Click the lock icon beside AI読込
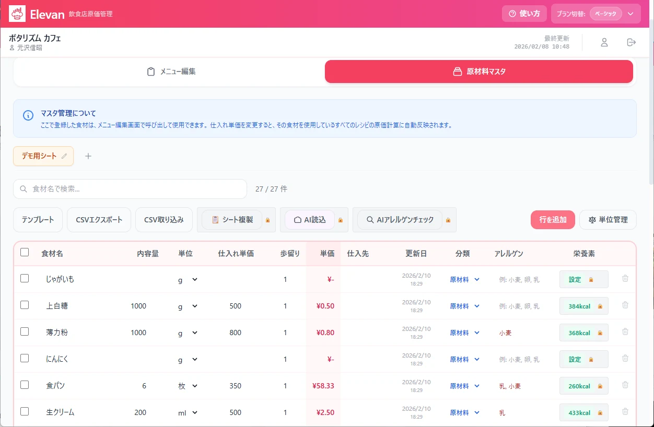This screenshot has width=654, height=427. pyautogui.click(x=341, y=220)
